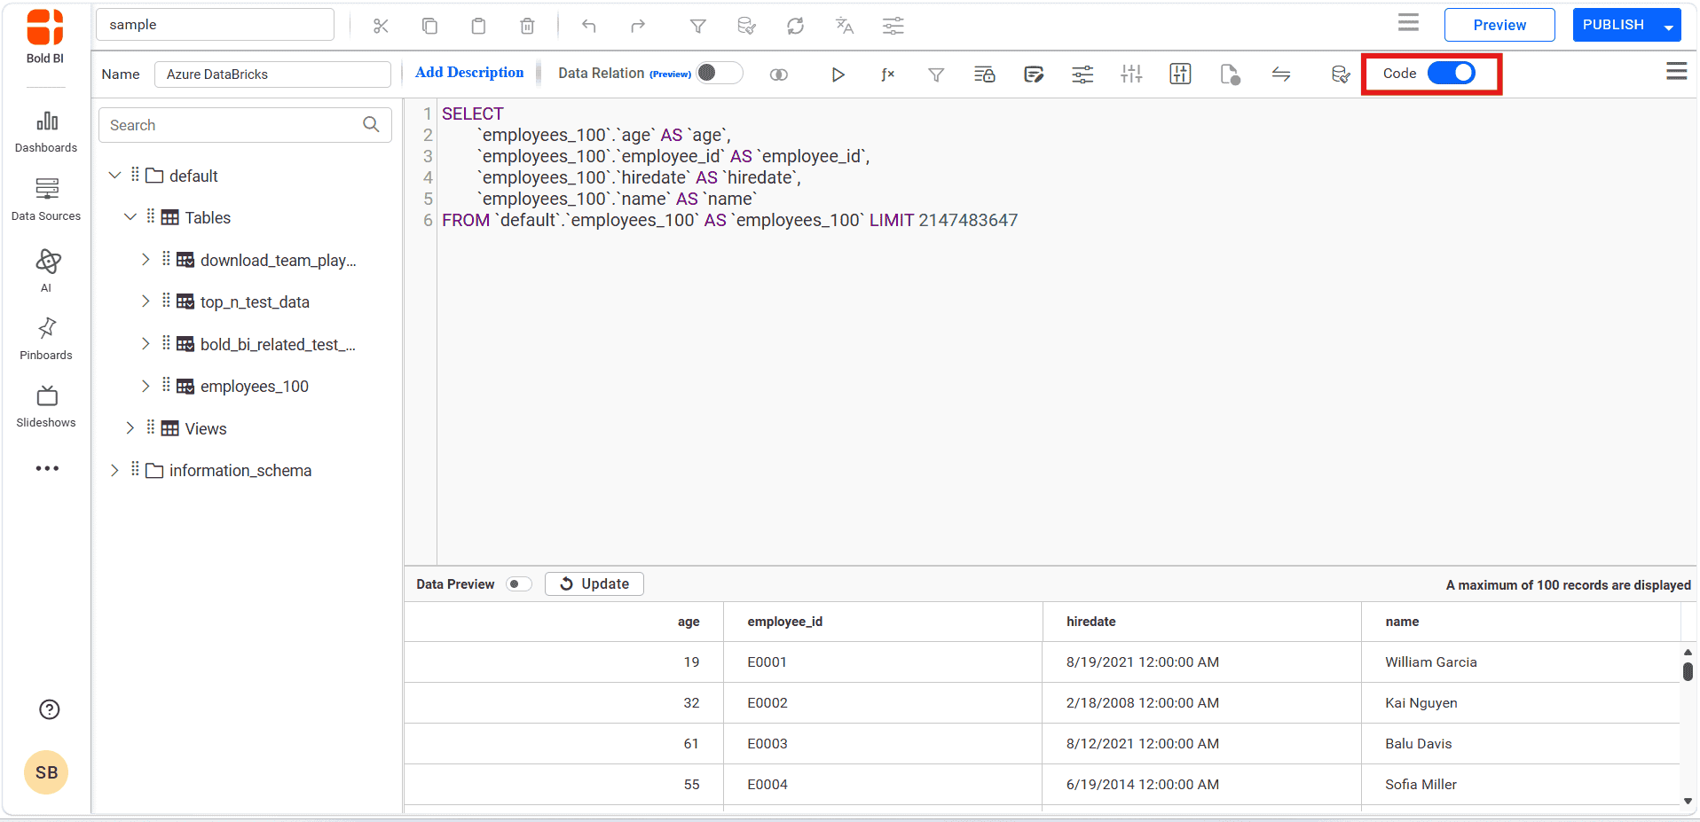Click the data source Name field
The height and width of the screenshot is (822, 1700).
click(272, 74)
